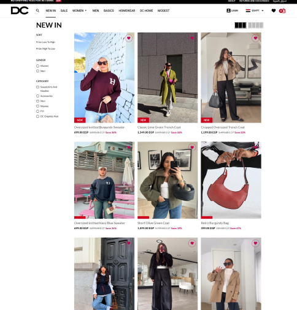Open the search magnifier icon
This screenshot has width=297, height=310.
coord(37,10)
